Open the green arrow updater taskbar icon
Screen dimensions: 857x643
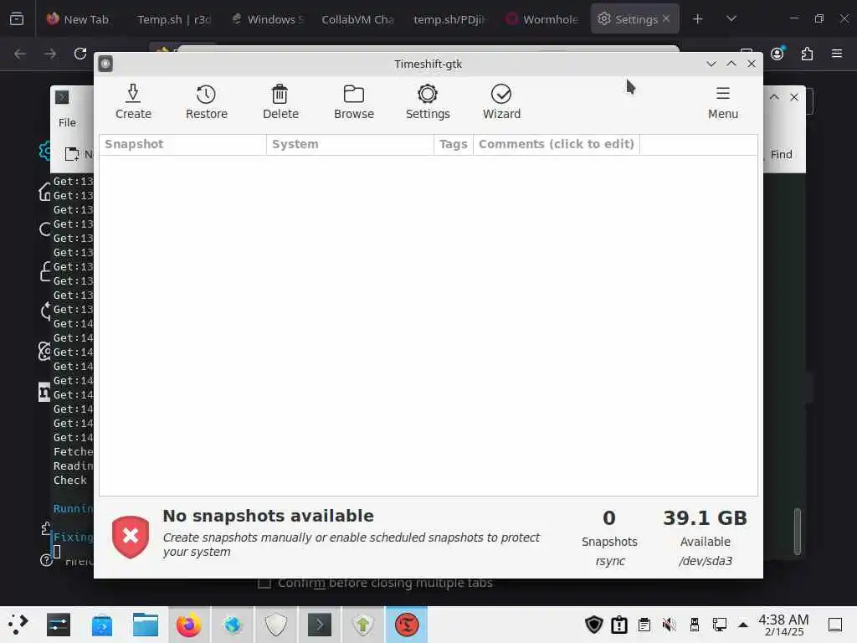363,625
